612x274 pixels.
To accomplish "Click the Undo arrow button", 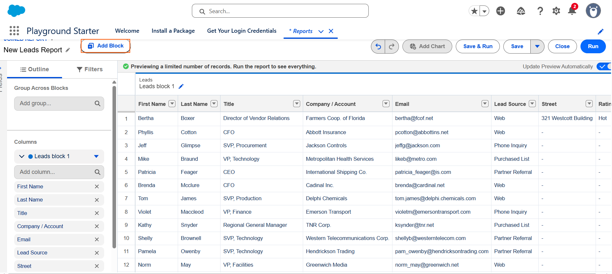I will click(x=378, y=47).
